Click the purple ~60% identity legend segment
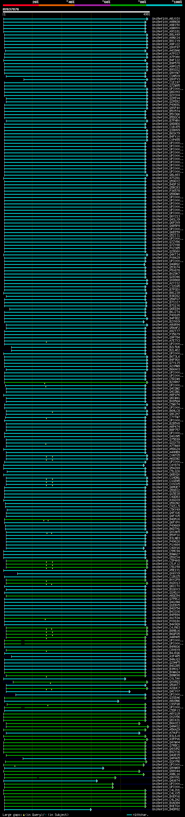The image size is (185, 817). pyautogui.click(x=93, y=5)
